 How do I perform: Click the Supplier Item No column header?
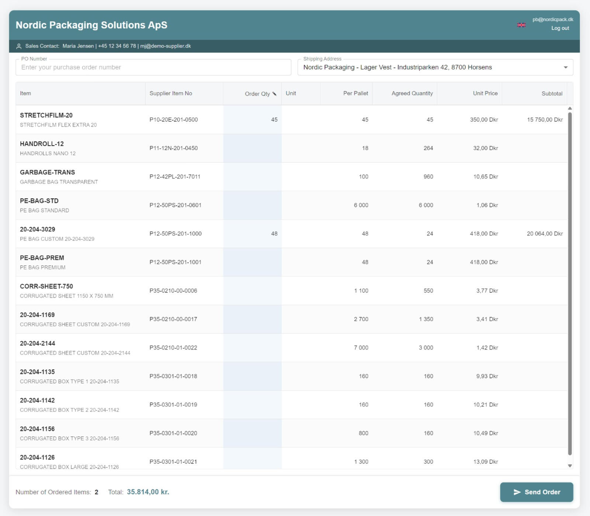click(x=170, y=93)
